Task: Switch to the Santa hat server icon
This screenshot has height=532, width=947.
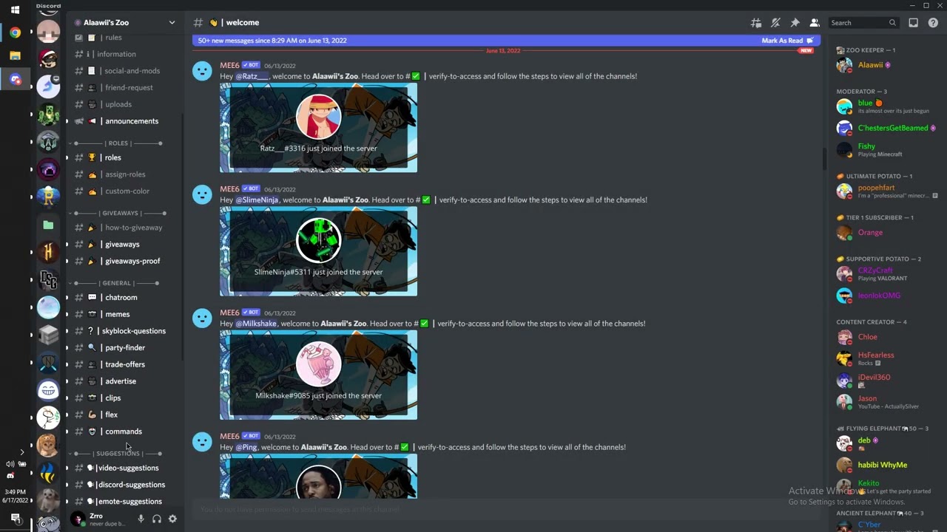Action: 48,58
